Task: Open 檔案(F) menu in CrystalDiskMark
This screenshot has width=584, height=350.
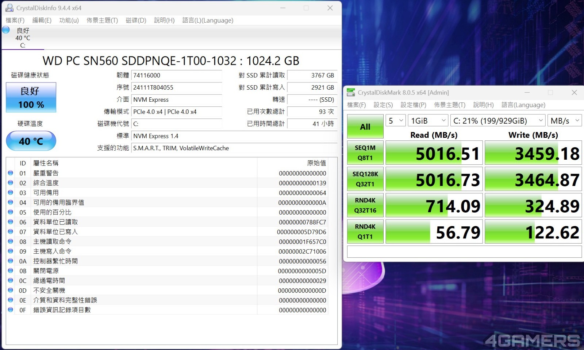Action: [x=356, y=105]
